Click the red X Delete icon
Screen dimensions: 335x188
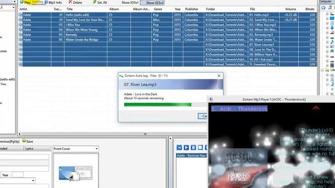[x=70, y=2]
